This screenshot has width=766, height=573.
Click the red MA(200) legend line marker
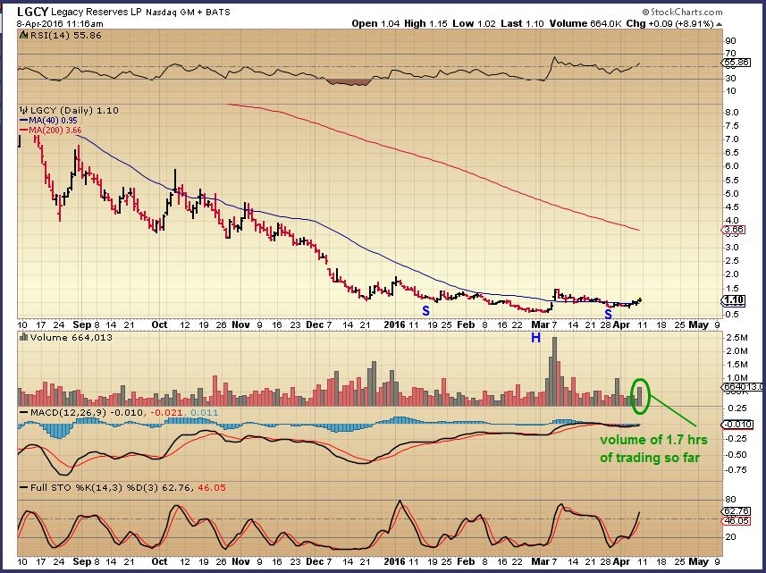point(23,130)
